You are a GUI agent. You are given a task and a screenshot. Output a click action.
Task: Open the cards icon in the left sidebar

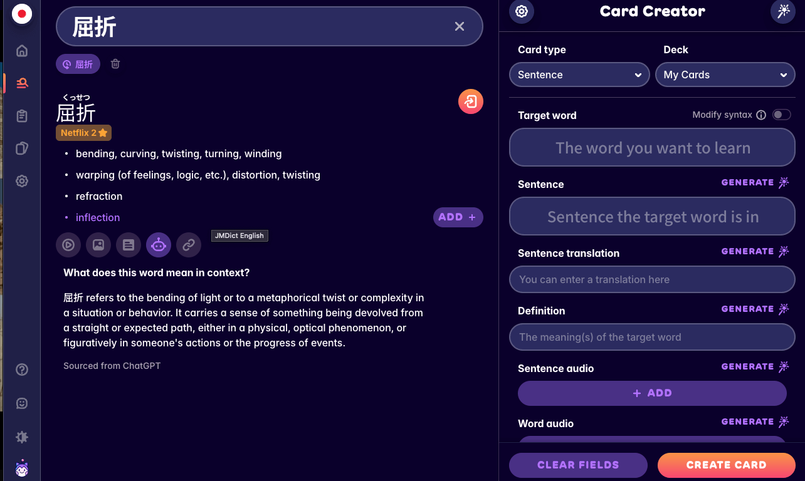pos(21,148)
